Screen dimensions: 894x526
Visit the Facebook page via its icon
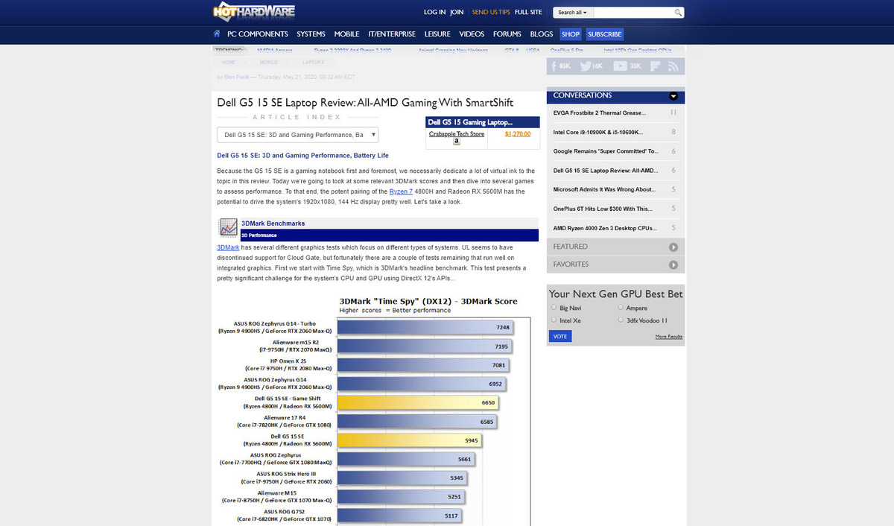click(554, 66)
